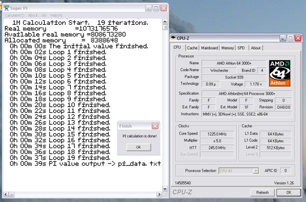Click the Super PI scroll left arrow
Image resolution: width=306 pixels, height=202 pixels.
click(x=6, y=194)
